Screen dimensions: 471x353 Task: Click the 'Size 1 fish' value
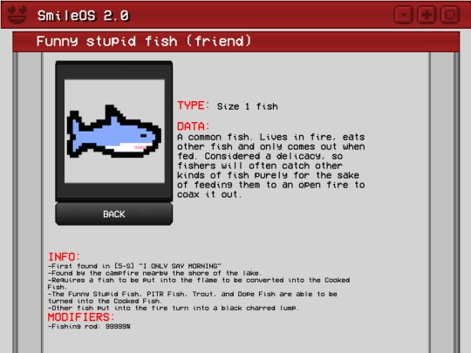click(247, 106)
